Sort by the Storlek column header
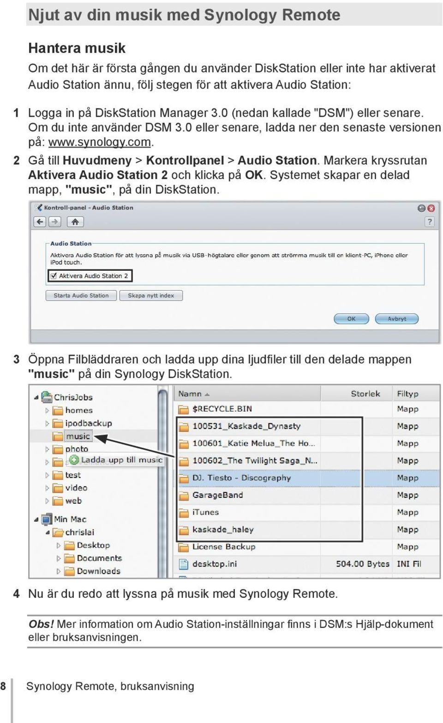The height and width of the screenshot is (723, 443). coord(356,394)
